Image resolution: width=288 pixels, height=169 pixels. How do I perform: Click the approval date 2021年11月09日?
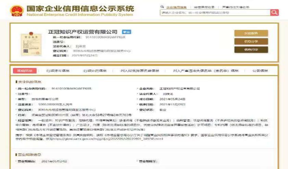pos(172,105)
